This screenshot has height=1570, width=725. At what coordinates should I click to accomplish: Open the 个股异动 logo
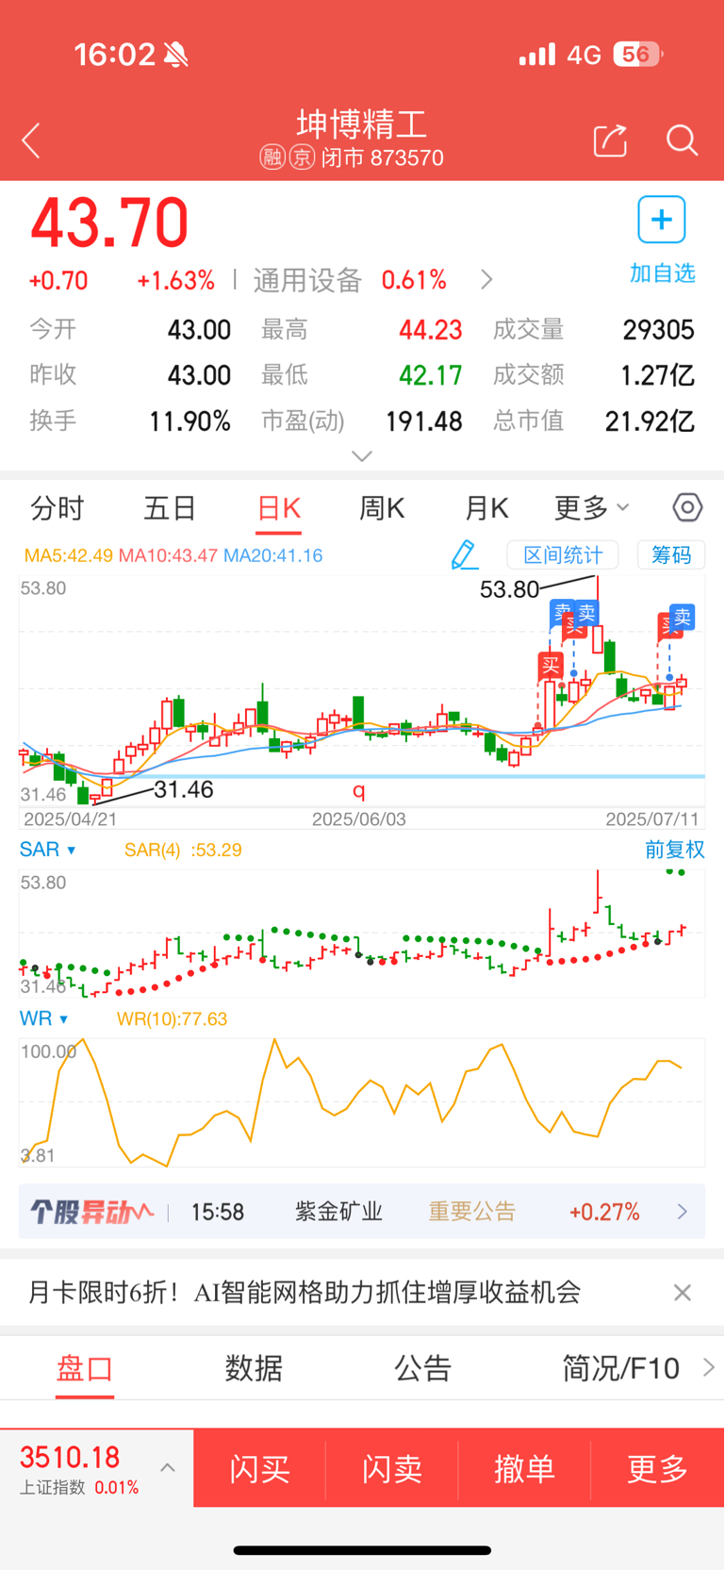click(91, 1212)
